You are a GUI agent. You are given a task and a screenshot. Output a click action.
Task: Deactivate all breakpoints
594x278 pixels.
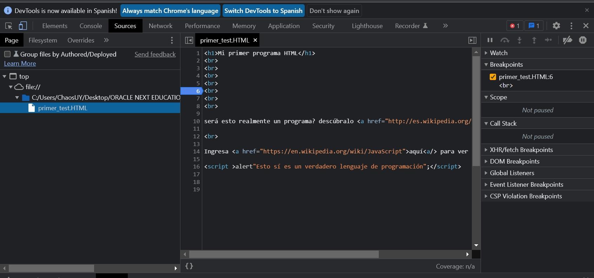point(567,40)
